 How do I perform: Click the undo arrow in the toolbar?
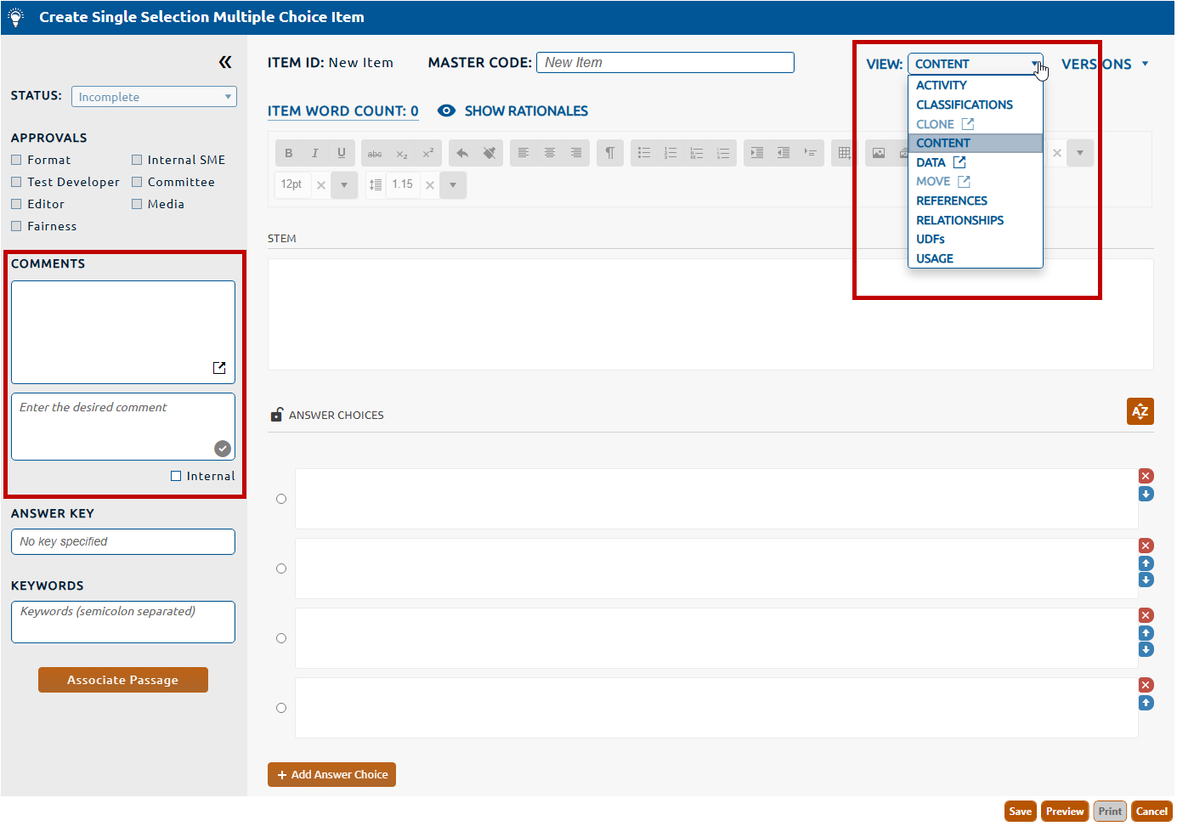462,153
